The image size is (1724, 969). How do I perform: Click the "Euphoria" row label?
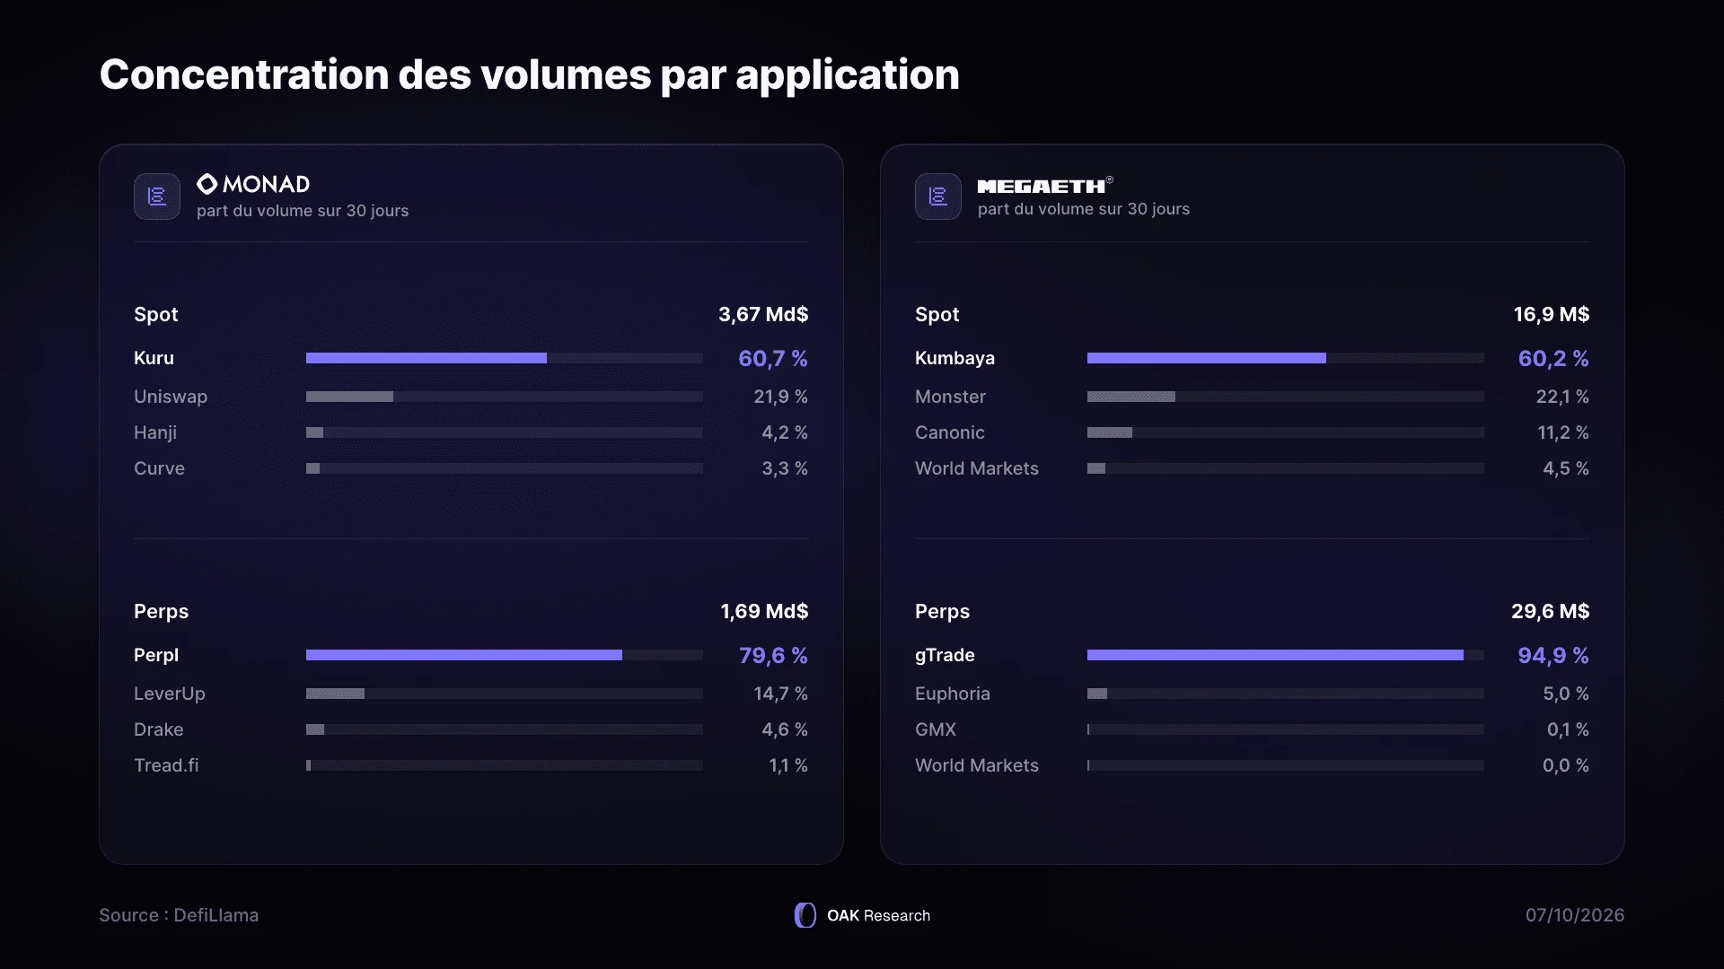coord(953,694)
